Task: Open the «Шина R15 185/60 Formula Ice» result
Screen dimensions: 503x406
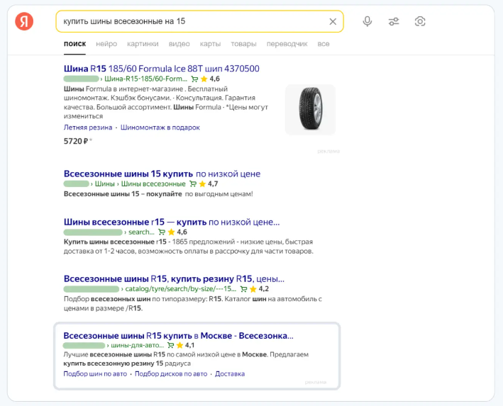Action: pos(161,69)
